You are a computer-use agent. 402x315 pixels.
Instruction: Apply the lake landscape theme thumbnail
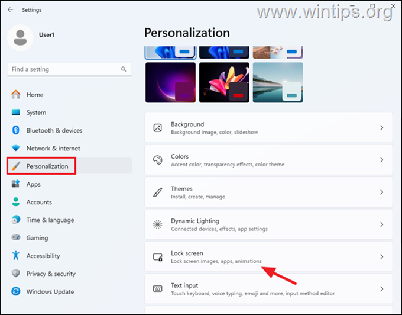278,82
